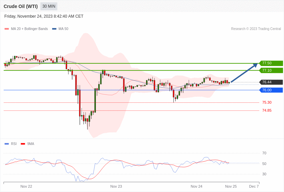This screenshot has height=192, width=284.
Task: Click the RSI 70 level label
Action: [264, 153]
